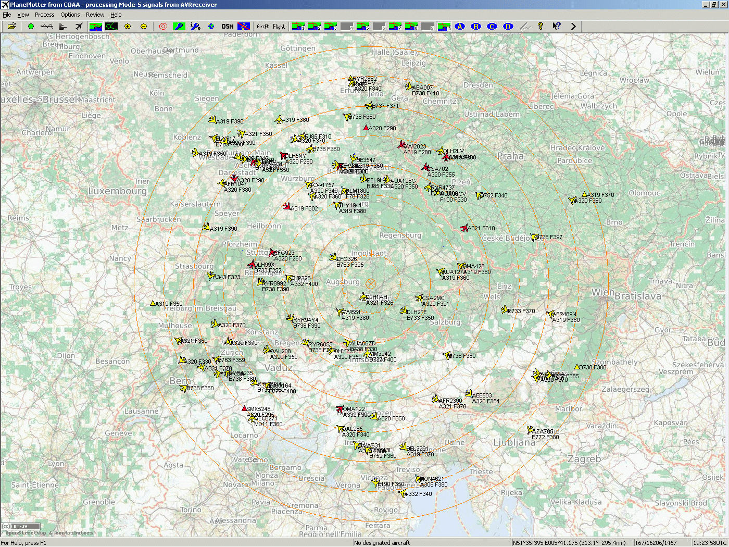Open options with the green wrench icon

click(x=179, y=26)
